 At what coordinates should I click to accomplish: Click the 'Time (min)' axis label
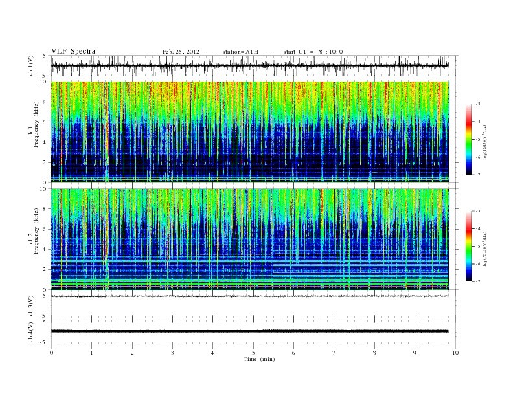[x=259, y=359]
